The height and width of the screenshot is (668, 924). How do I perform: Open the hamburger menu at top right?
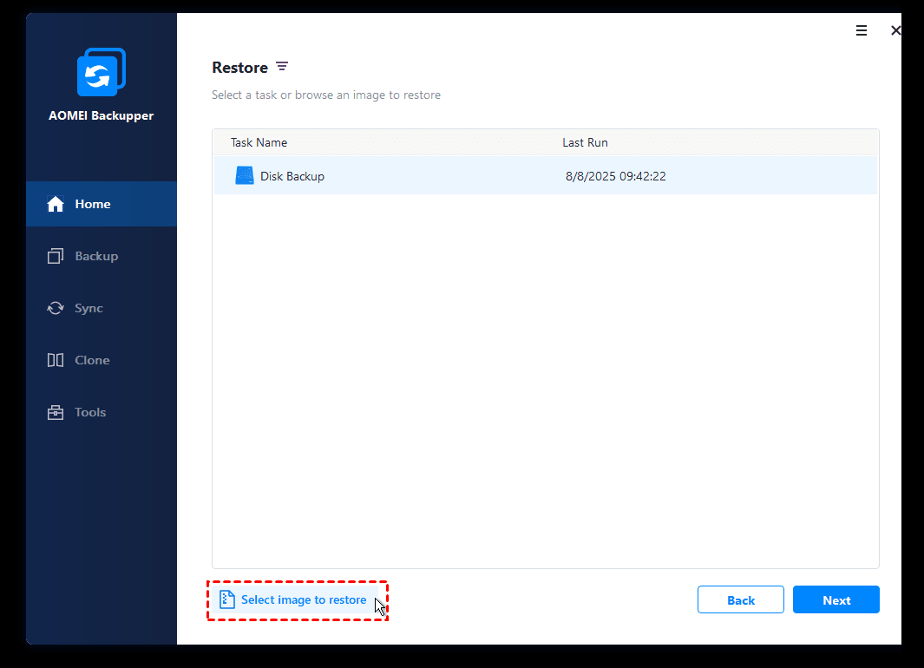click(x=862, y=30)
